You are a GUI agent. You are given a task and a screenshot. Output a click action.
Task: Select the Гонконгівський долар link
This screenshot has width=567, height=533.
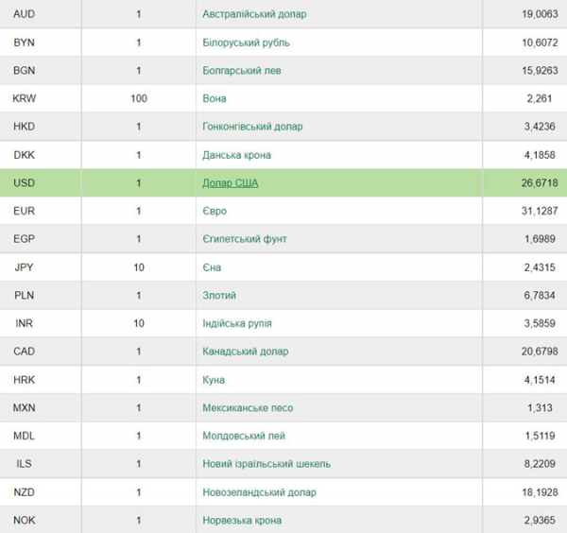(x=252, y=127)
